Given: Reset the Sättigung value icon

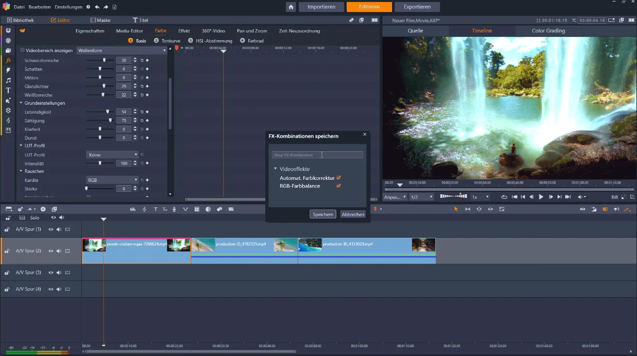Looking at the screenshot, I should (142, 120).
